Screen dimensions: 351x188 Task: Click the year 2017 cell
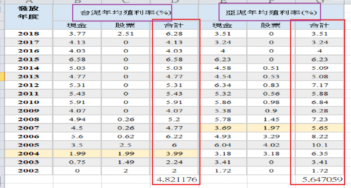(29, 42)
